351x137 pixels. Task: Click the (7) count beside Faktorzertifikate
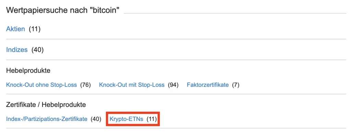click(x=235, y=85)
